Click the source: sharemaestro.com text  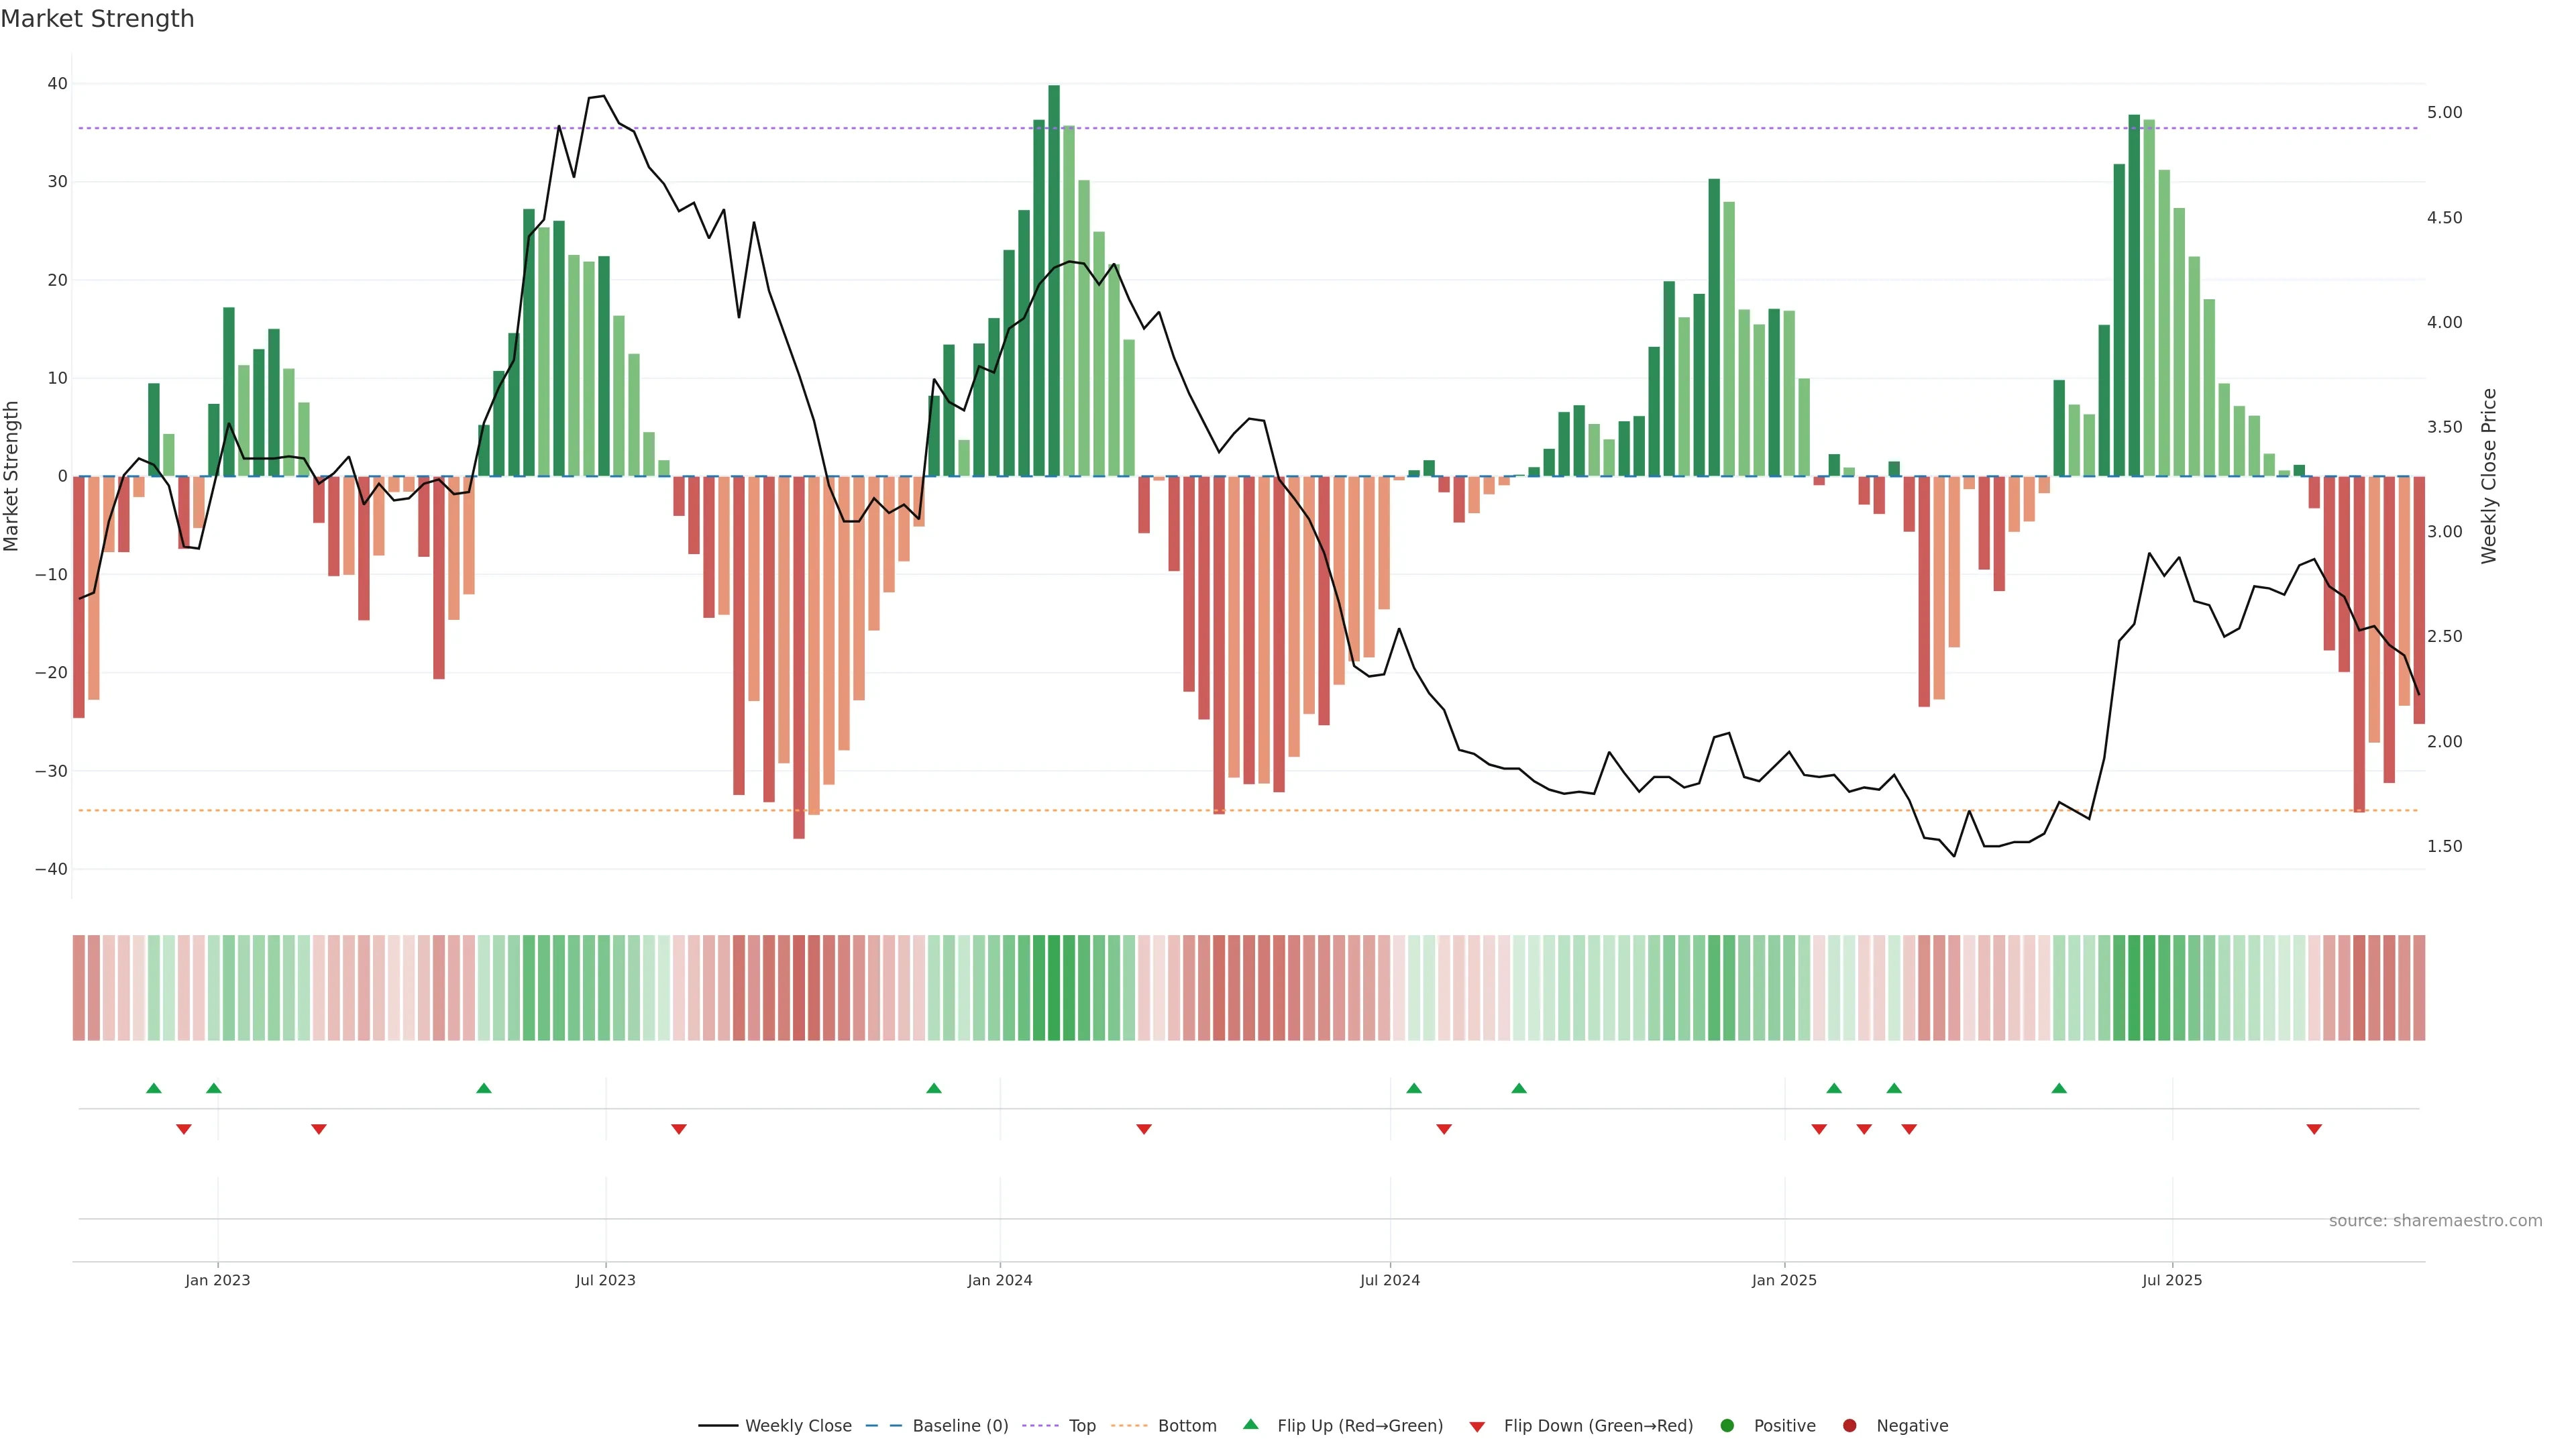[2435, 1220]
